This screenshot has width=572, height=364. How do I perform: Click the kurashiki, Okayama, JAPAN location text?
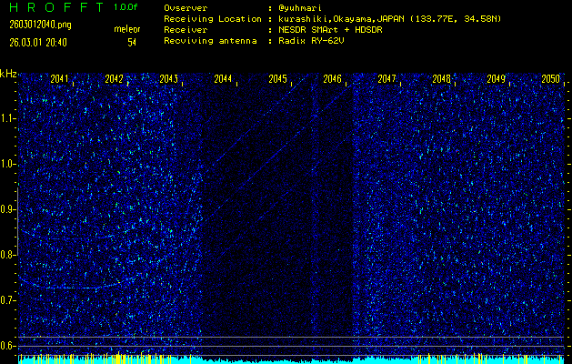tap(389, 19)
